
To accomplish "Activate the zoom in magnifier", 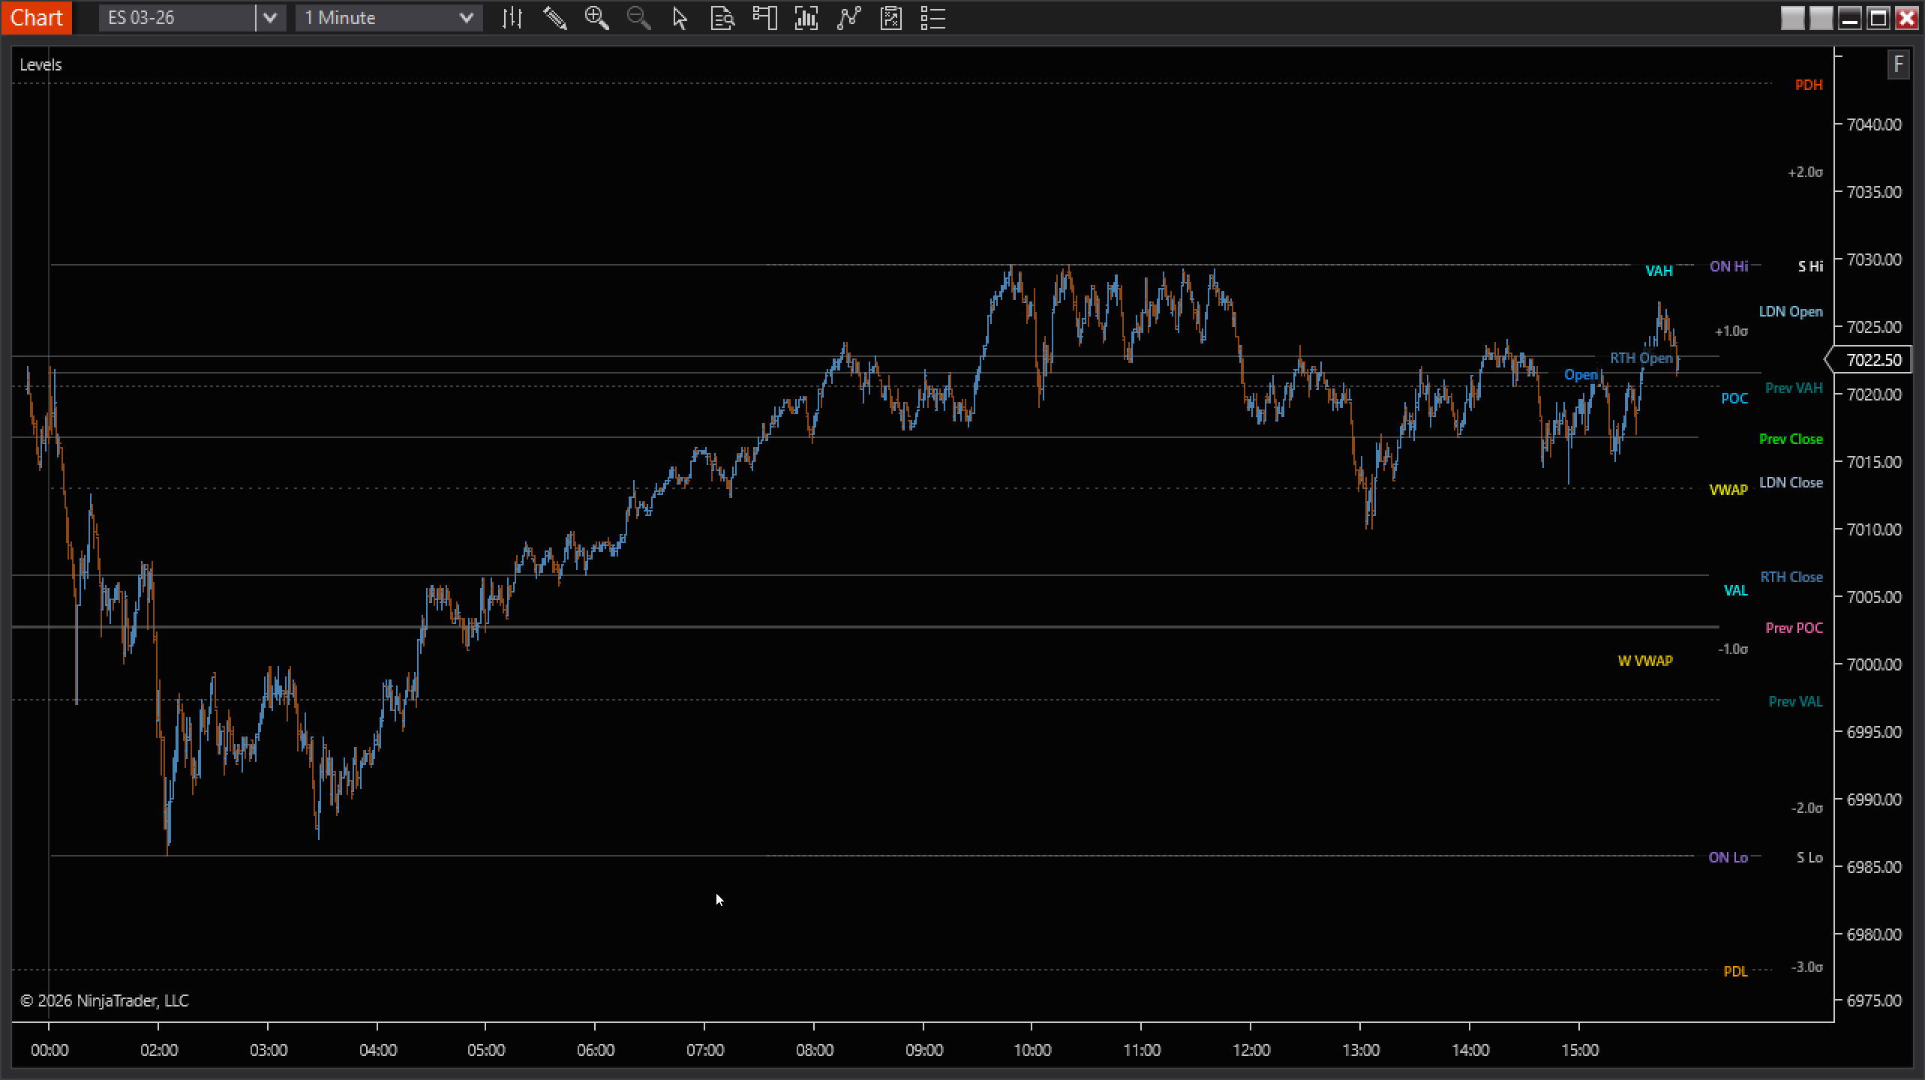I will coord(596,18).
